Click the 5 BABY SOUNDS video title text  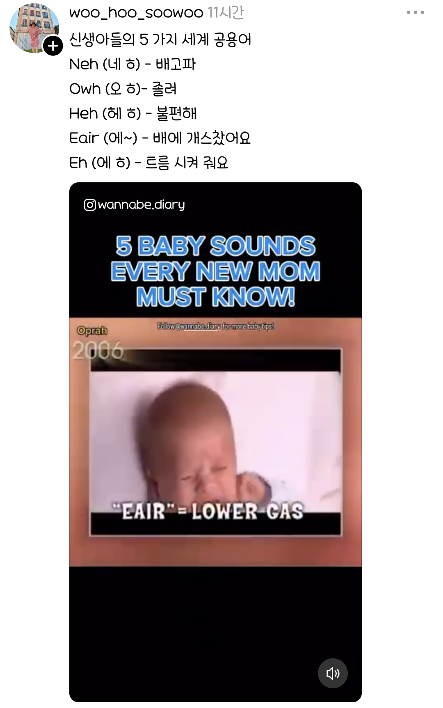click(215, 271)
